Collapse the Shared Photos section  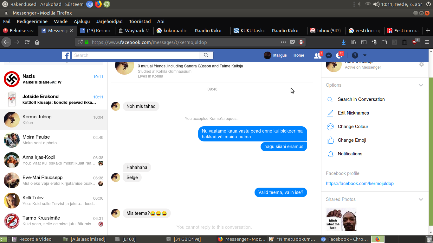(421, 199)
